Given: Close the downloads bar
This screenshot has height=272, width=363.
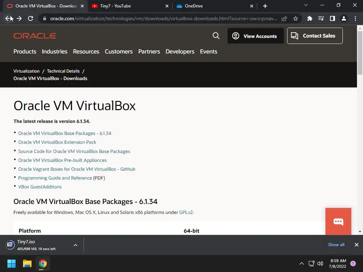Looking at the screenshot, I should (x=357, y=245).
